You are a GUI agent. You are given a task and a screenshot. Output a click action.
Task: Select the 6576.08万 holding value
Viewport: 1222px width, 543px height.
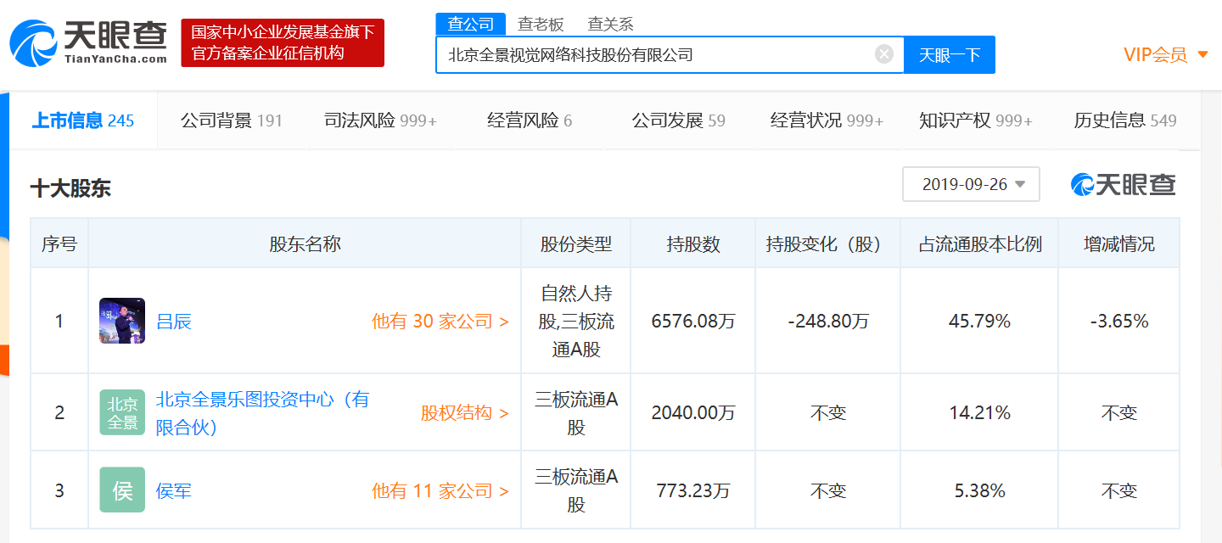(x=693, y=322)
